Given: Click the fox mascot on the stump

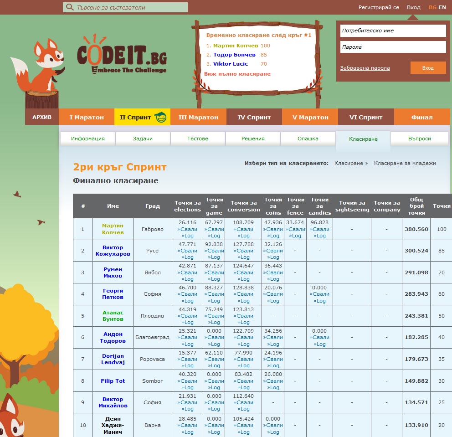Looking at the screenshot, I should coord(39,66).
